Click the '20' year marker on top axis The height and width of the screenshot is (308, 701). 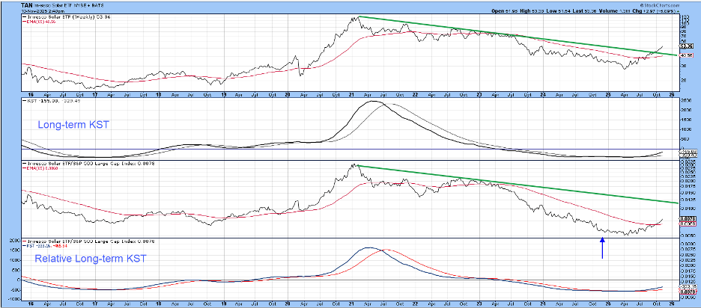[x=288, y=96]
